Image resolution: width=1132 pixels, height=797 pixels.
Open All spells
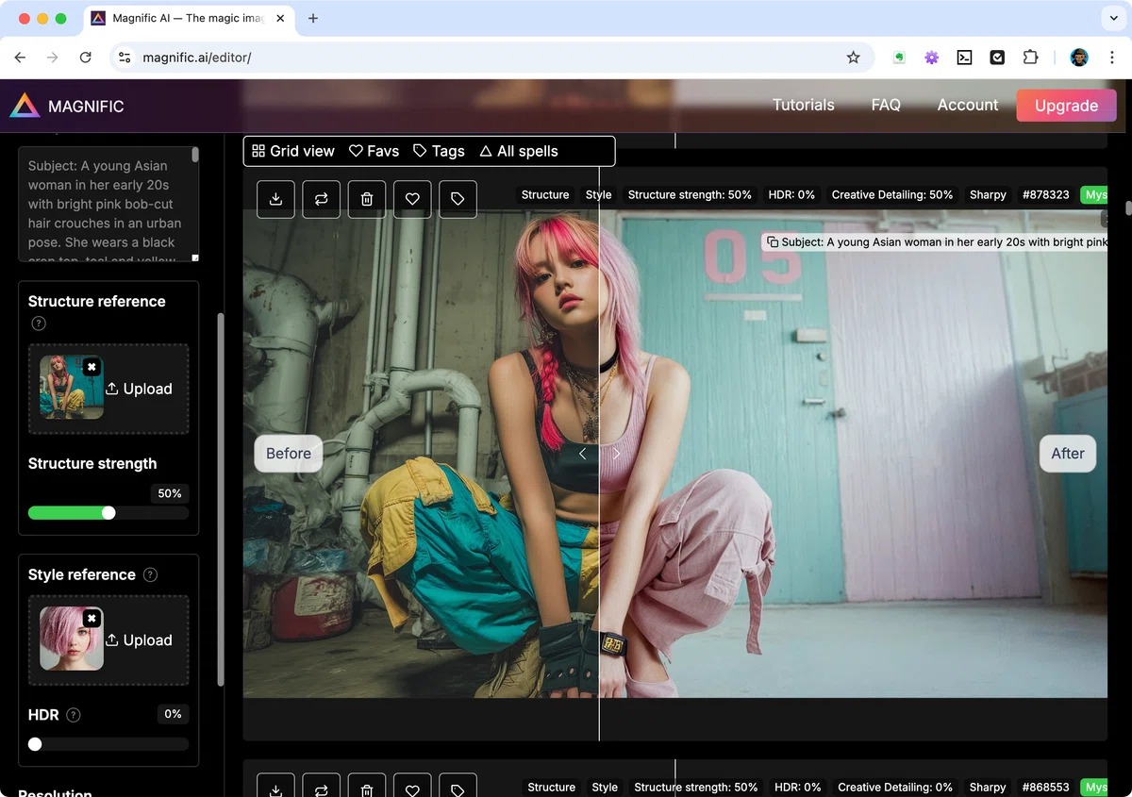[519, 151]
